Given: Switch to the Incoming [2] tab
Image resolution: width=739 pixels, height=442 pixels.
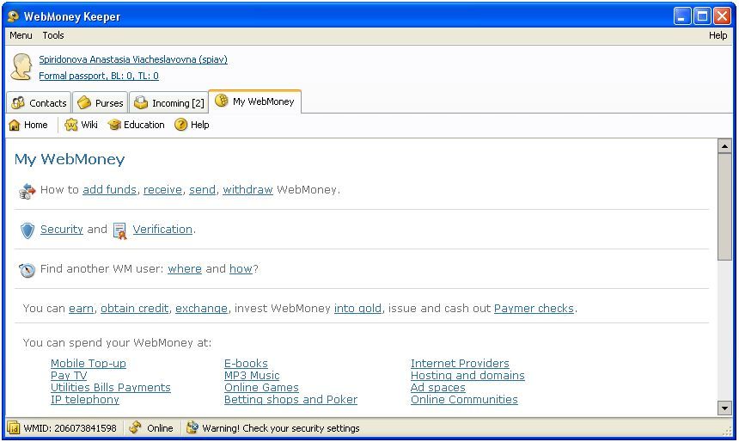Looking at the screenshot, I should [x=168, y=103].
